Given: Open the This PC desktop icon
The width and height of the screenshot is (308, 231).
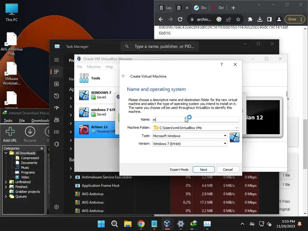Looking at the screenshot, I should (12, 13).
